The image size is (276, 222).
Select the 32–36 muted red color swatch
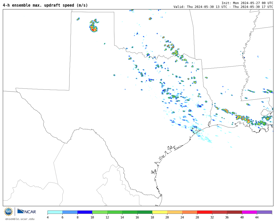point(220,212)
